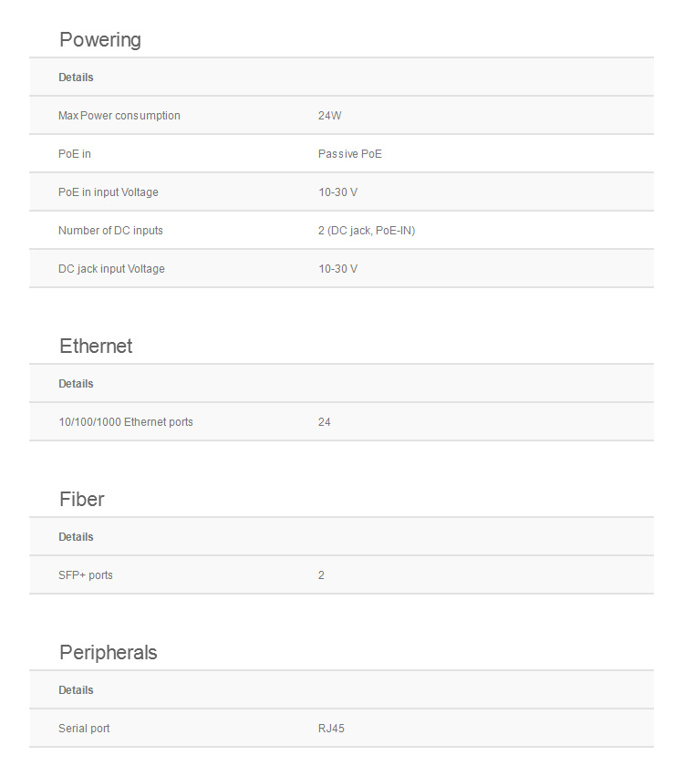Click the SFP+ ports value 2
684x766 pixels.
click(321, 575)
